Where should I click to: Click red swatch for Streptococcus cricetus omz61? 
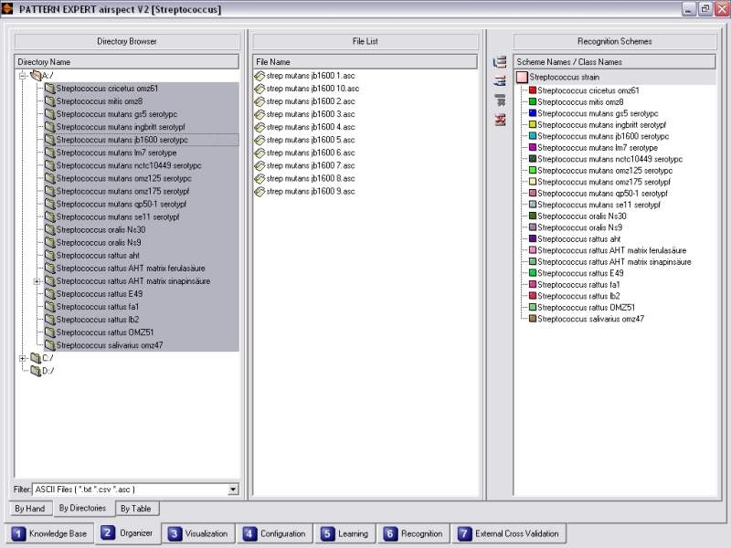[x=533, y=90]
